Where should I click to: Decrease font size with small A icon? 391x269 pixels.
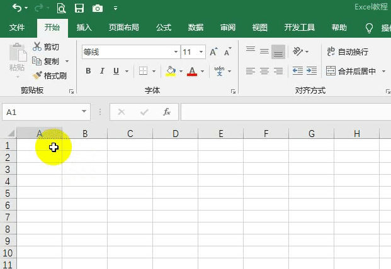[x=228, y=52]
